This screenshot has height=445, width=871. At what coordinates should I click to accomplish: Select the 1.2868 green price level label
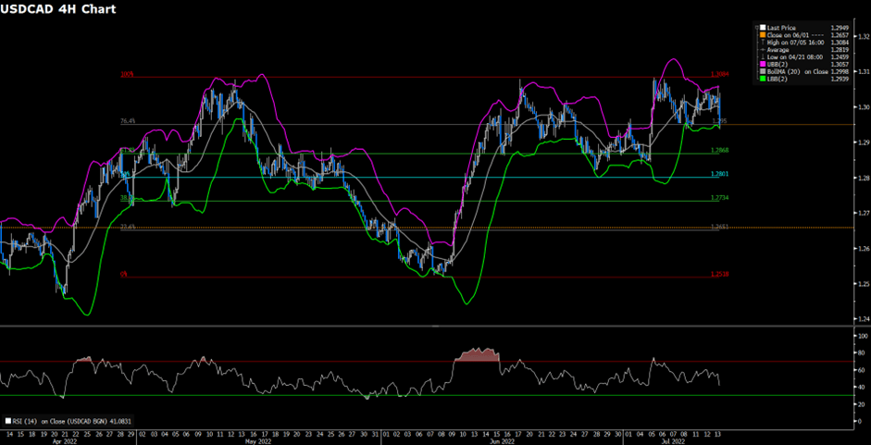pos(718,150)
